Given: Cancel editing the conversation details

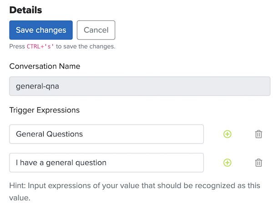Looking at the screenshot, I should coord(96,30).
